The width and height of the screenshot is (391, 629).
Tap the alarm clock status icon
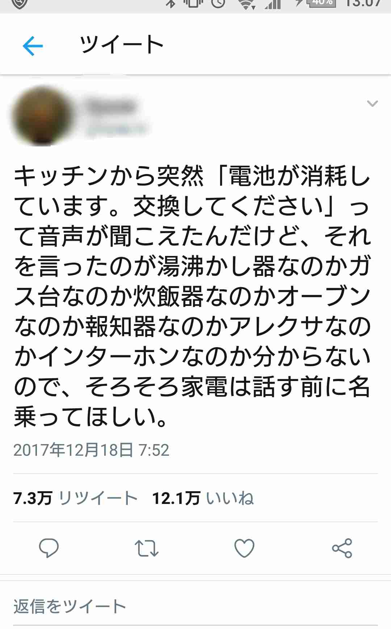[x=218, y=3]
